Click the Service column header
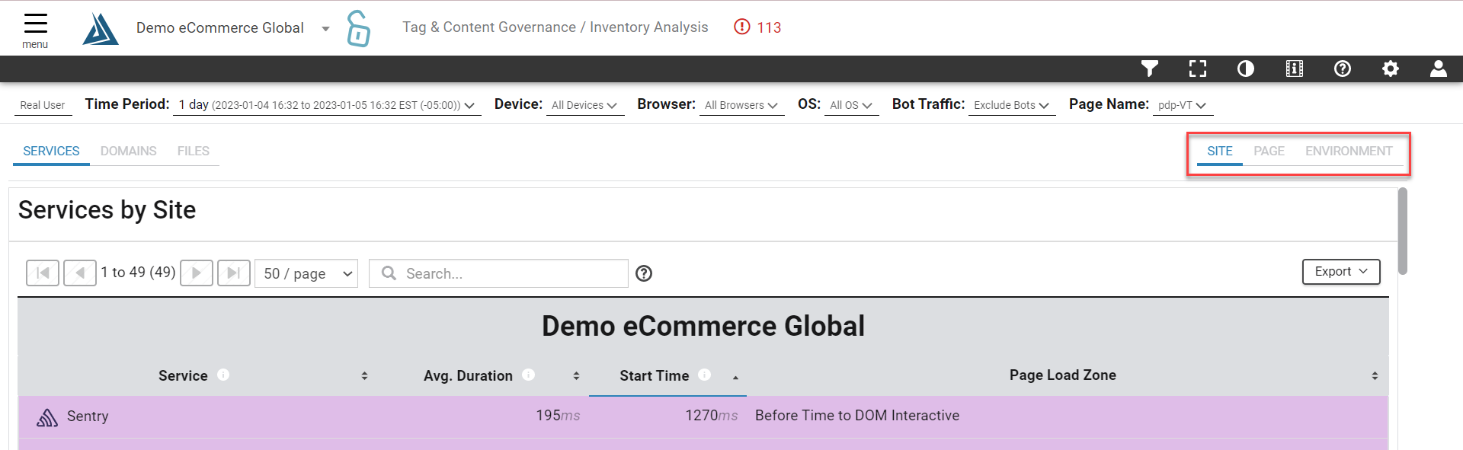 (x=183, y=375)
